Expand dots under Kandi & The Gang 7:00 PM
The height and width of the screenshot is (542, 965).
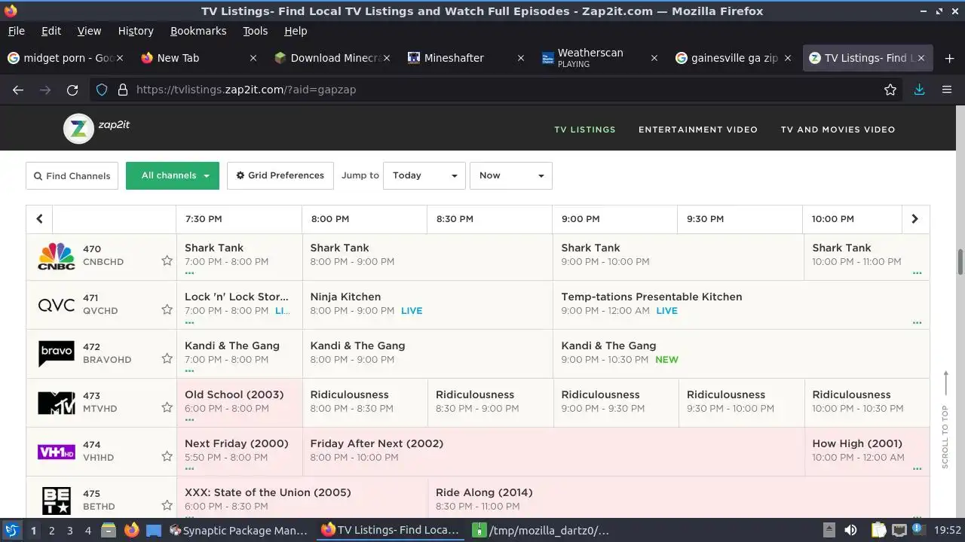click(189, 371)
